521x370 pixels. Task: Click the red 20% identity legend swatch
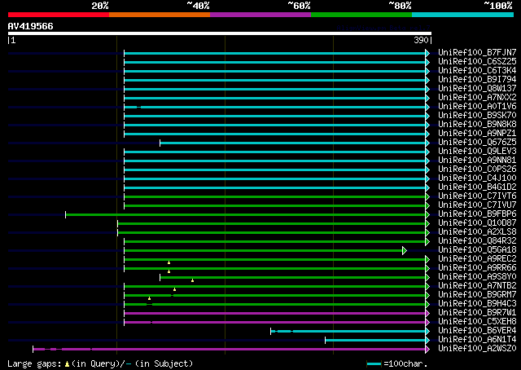click(59, 15)
